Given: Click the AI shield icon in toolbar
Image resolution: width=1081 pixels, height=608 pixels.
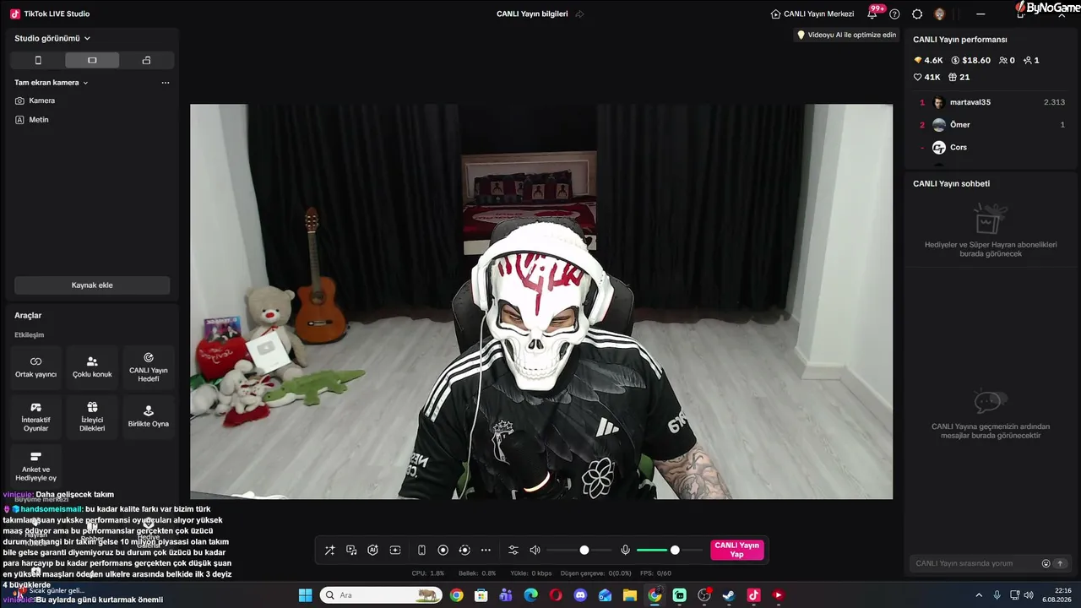Looking at the screenshot, I should pos(372,551).
